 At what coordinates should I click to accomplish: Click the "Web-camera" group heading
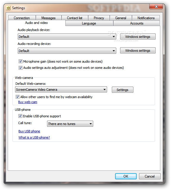tap(24, 78)
